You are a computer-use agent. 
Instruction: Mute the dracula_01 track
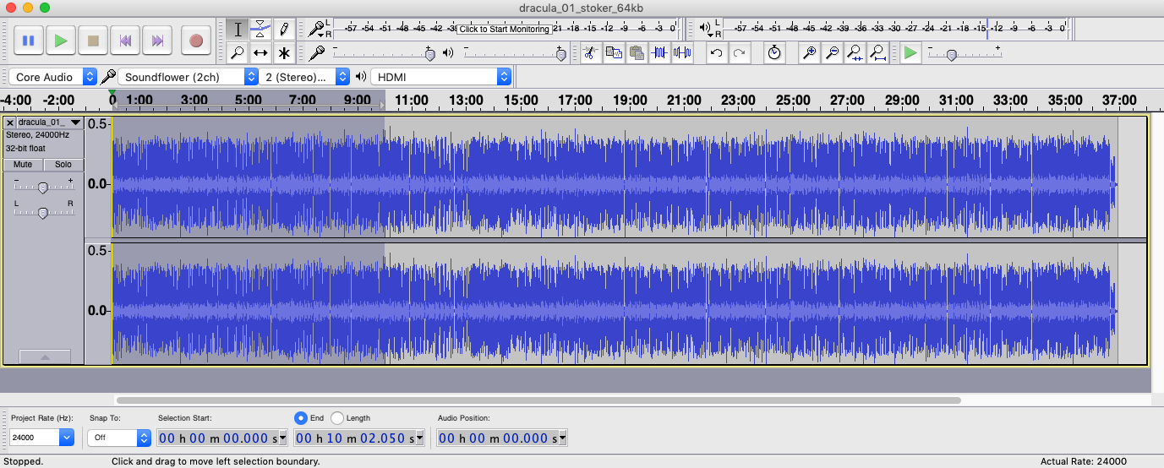[23, 165]
